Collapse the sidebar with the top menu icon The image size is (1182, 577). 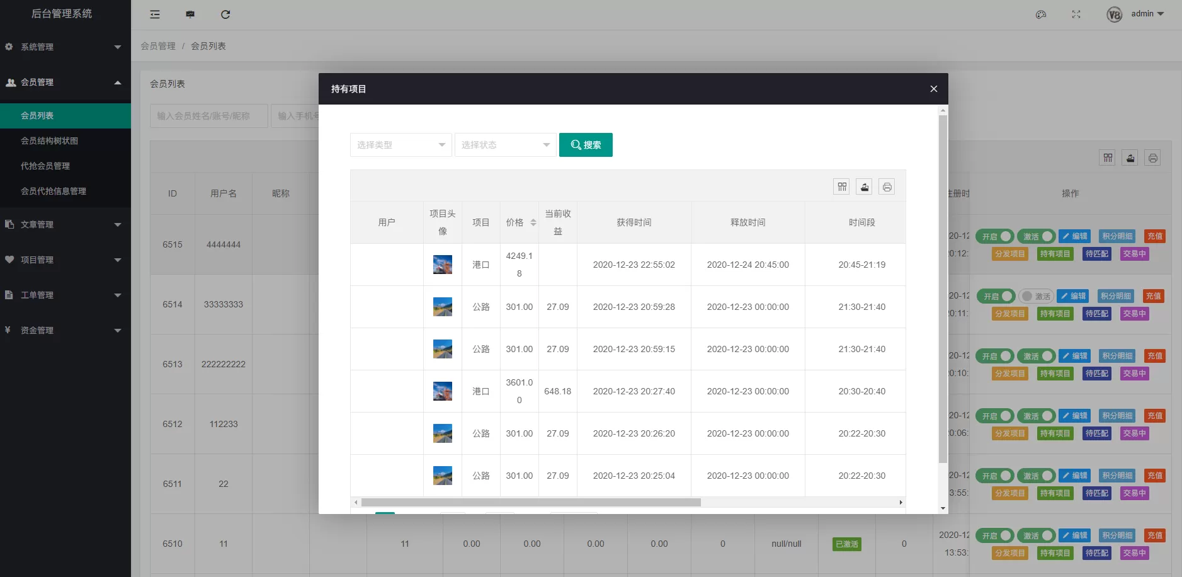(x=155, y=14)
